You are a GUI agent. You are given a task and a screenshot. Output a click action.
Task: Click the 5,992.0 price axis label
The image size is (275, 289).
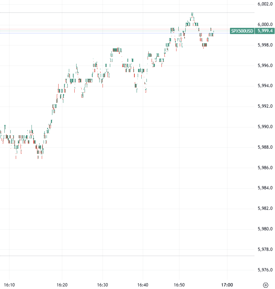tap(265, 106)
